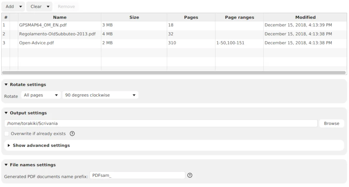The width and height of the screenshot is (349, 187).
Task: Sort table by Modified column header
Action: pyautogui.click(x=305, y=17)
